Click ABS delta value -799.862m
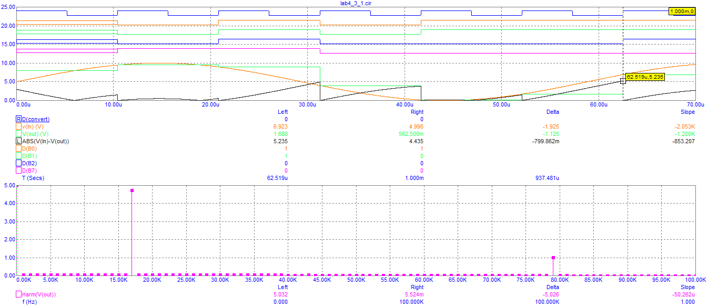Image resolution: width=708 pixels, height=308 pixels. pyautogui.click(x=546, y=141)
